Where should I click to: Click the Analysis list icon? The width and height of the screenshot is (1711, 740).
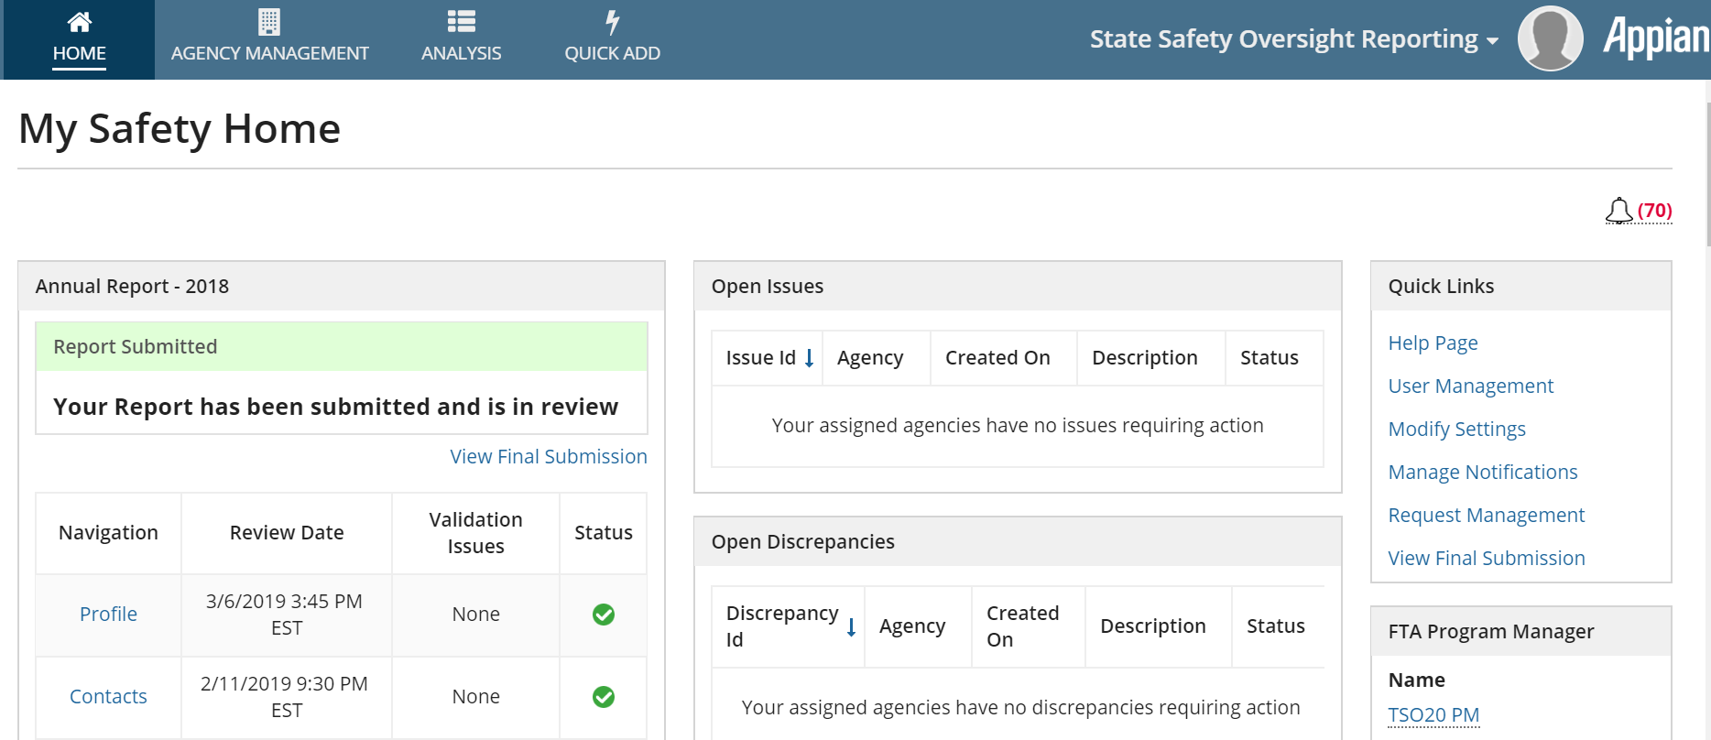click(461, 21)
